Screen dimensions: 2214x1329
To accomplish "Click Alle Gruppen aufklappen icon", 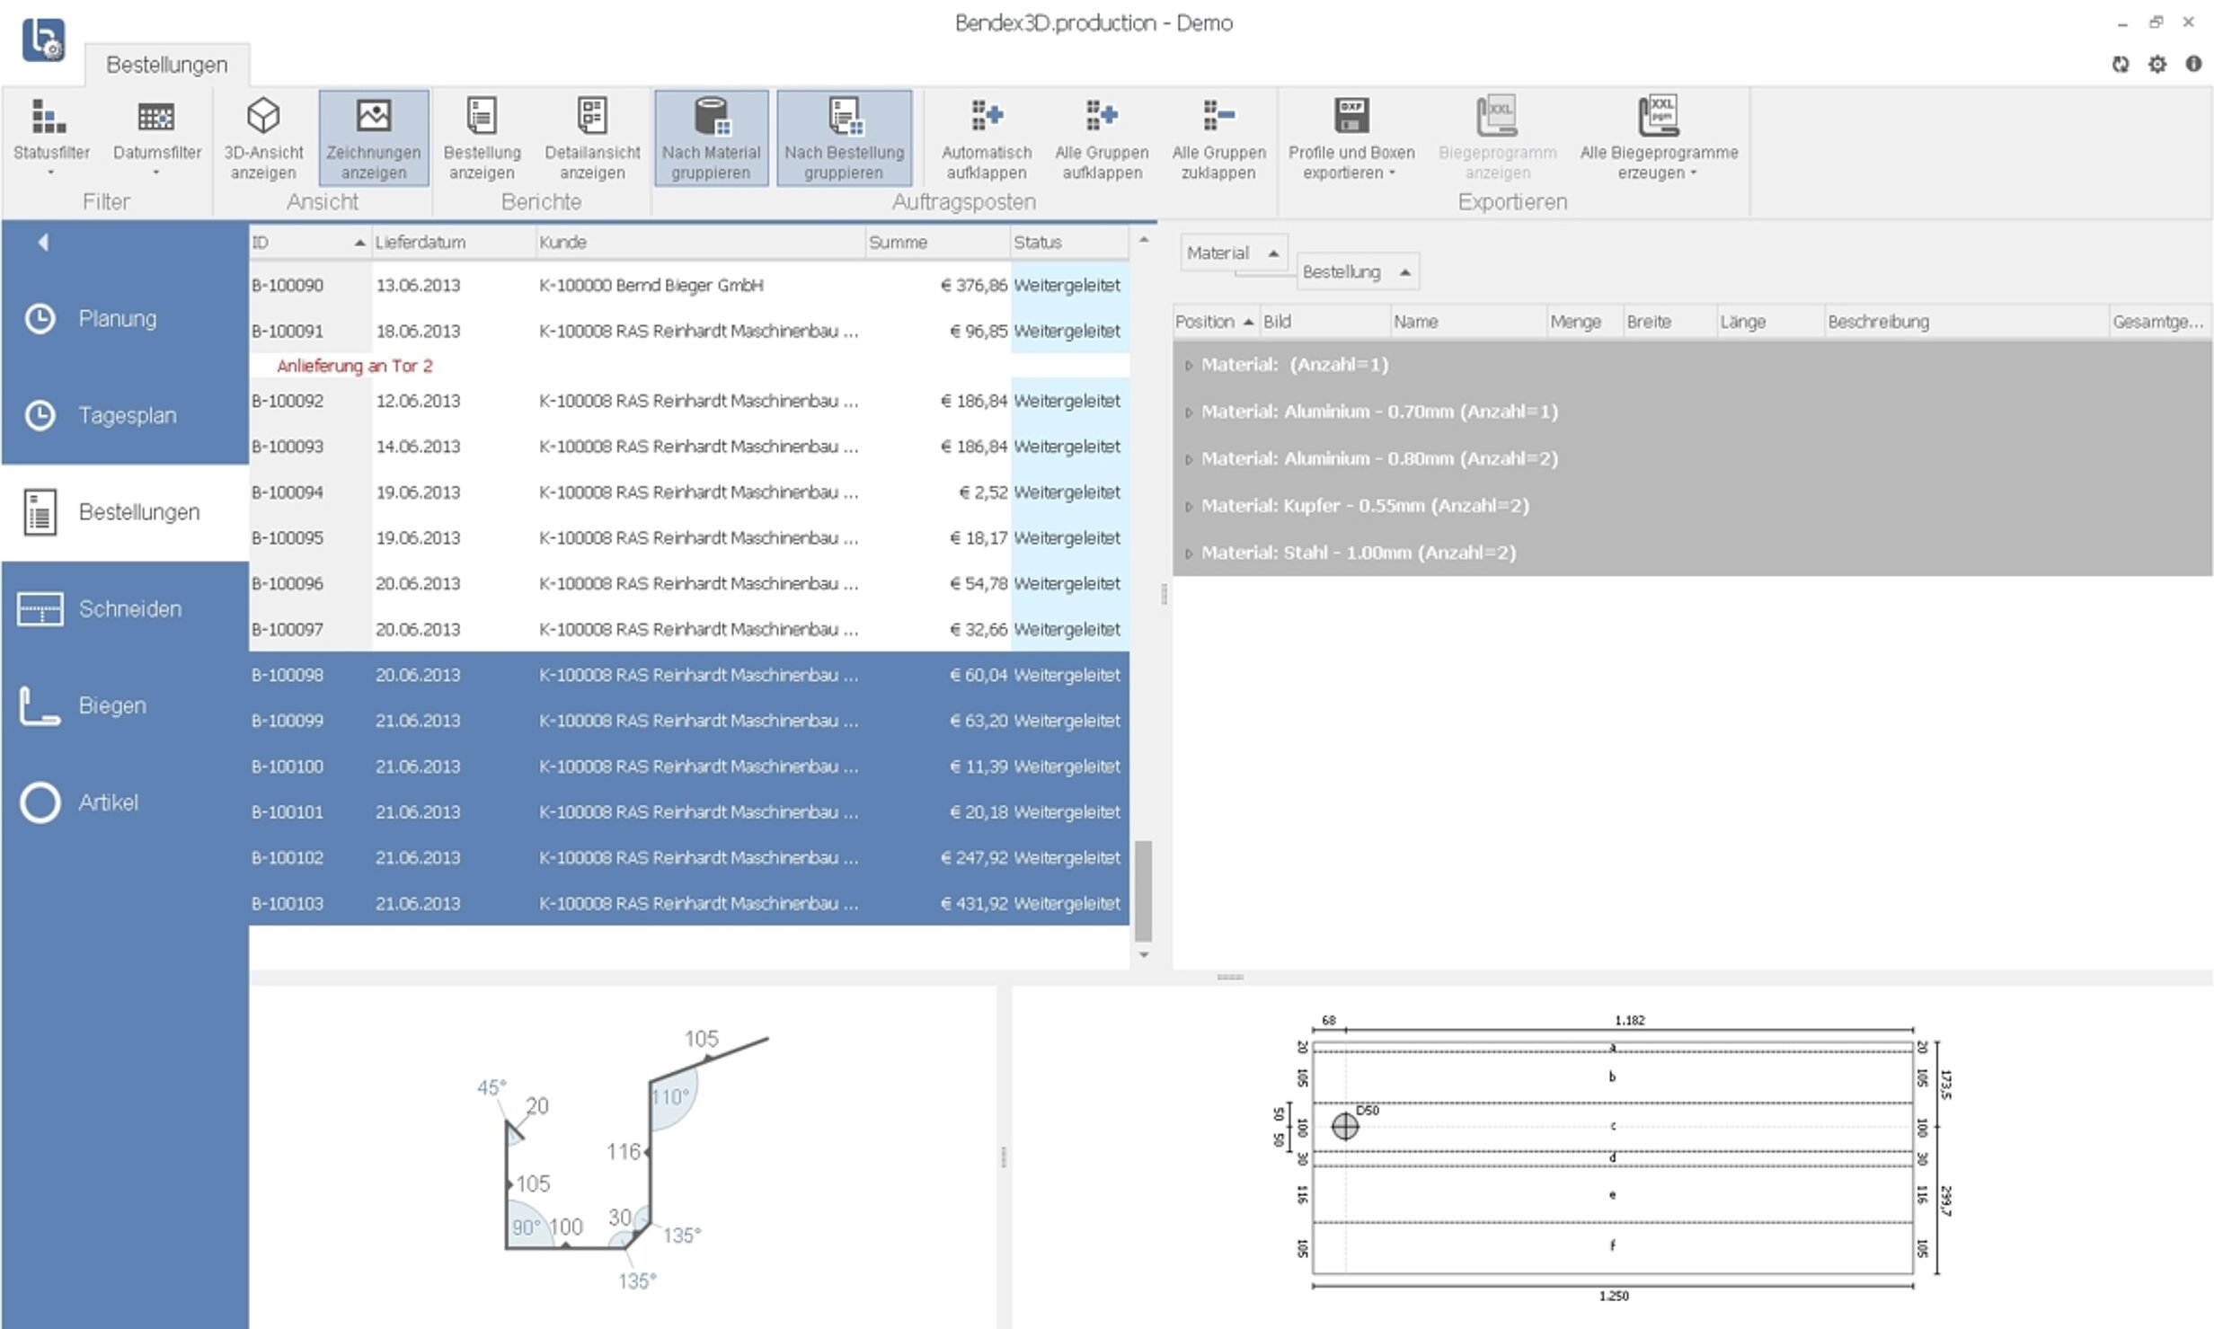I will click(x=1102, y=117).
